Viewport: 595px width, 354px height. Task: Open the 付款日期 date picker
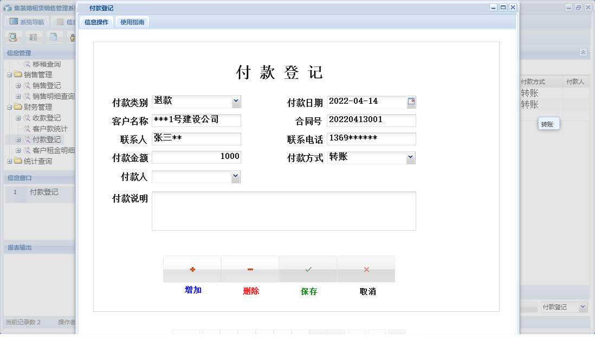click(x=411, y=102)
